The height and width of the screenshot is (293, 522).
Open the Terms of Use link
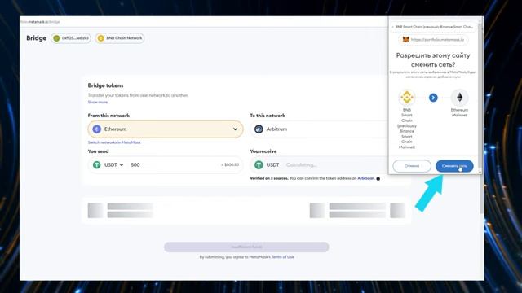pyautogui.click(x=283, y=257)
